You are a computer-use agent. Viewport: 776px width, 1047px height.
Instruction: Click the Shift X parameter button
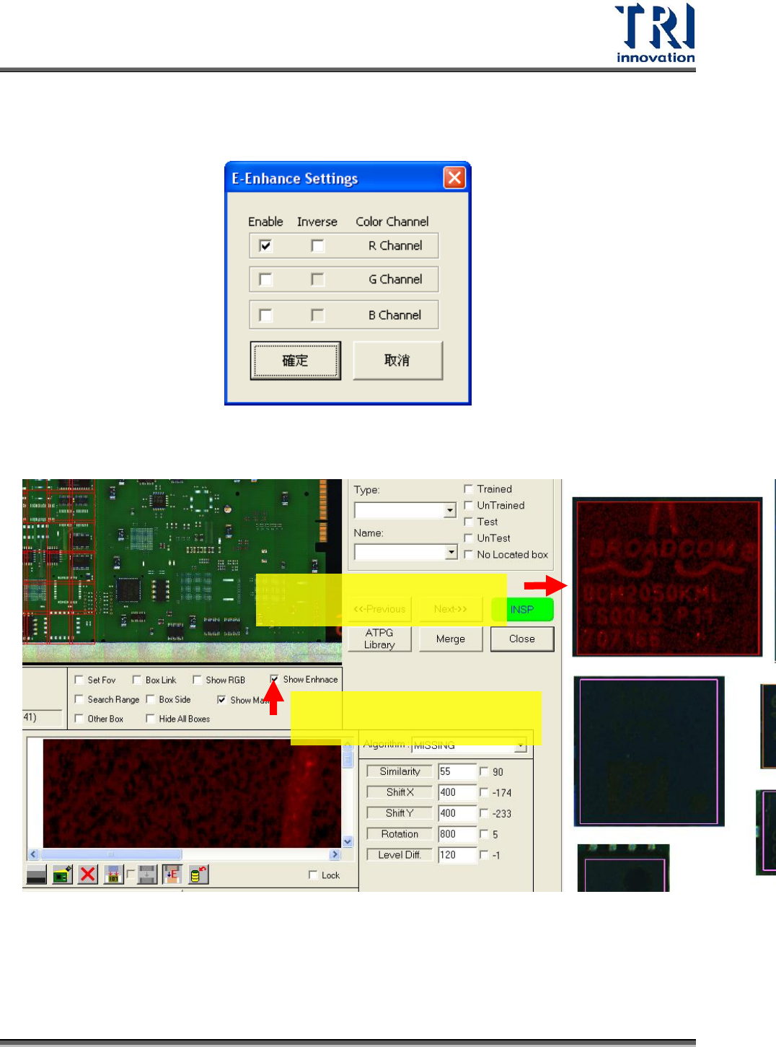[400, 792]
